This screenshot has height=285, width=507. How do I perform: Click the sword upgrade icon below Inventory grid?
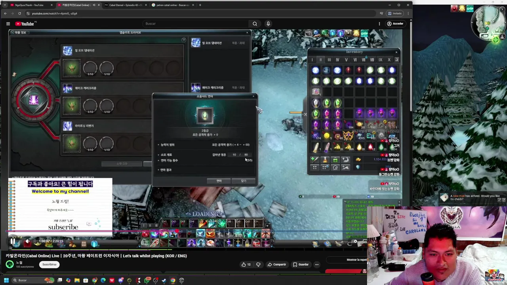point(314,160)
